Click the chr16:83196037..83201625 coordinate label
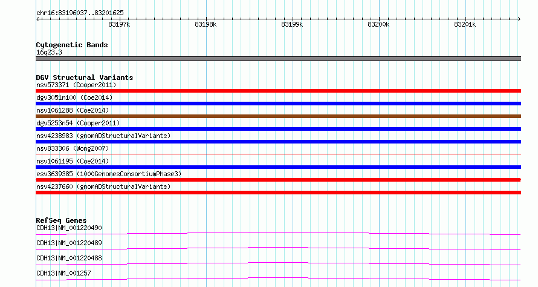This screenshot has width=538, height=287. point(80,13)
